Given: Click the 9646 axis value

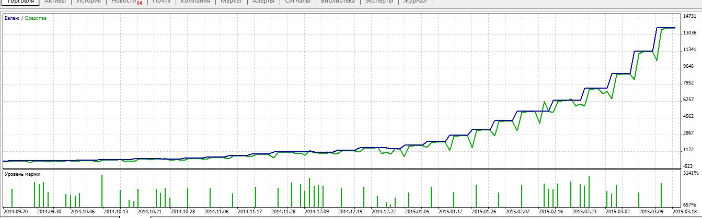Looking at the screenshot, I should point(689,66).
